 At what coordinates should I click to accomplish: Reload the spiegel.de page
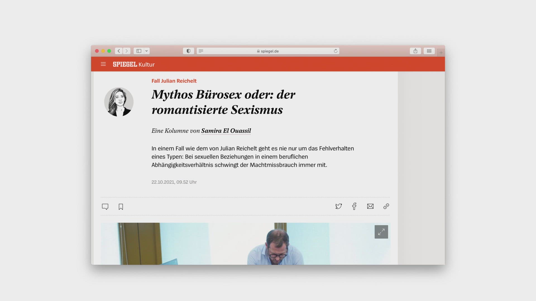(x=336, y=51)
